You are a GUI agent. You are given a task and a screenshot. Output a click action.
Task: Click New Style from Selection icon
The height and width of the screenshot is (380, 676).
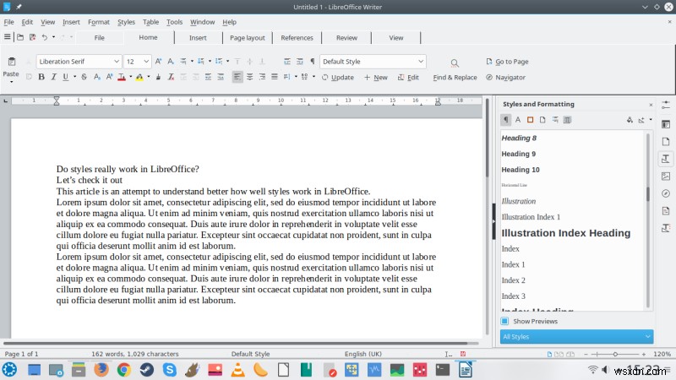[641, 120]
